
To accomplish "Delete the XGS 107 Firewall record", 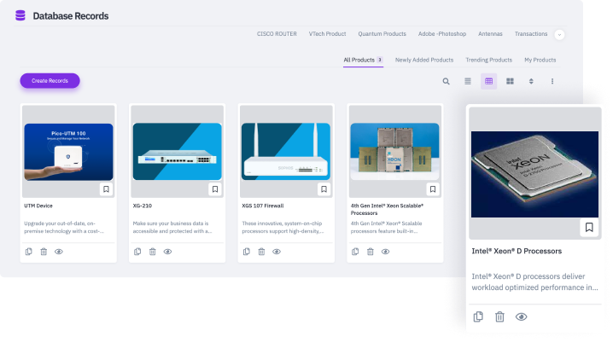I will (261, 252).
